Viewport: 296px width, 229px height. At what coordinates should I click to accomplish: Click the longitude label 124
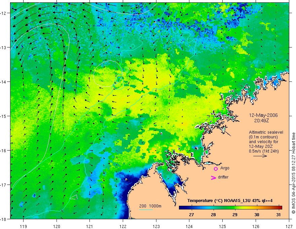pyautogui.click(x=189, y=226)
